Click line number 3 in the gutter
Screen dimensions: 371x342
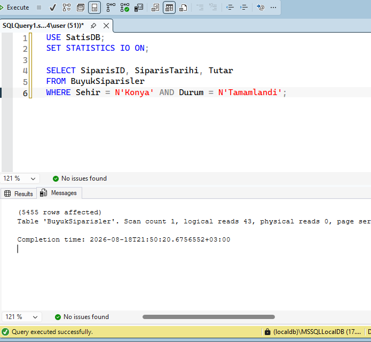click(x=25, y=60)
